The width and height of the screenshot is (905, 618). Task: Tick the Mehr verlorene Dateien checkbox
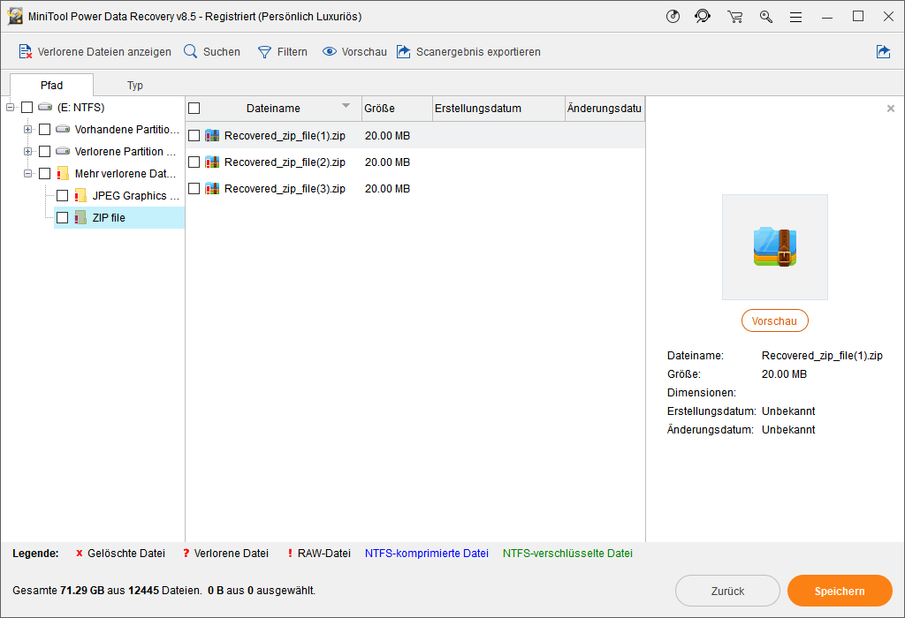(x=44, y=174)
